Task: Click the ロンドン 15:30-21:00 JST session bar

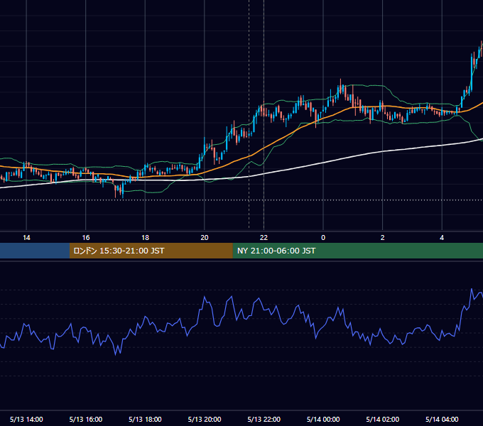Action: pyautogui.click(x=151, y=251)
